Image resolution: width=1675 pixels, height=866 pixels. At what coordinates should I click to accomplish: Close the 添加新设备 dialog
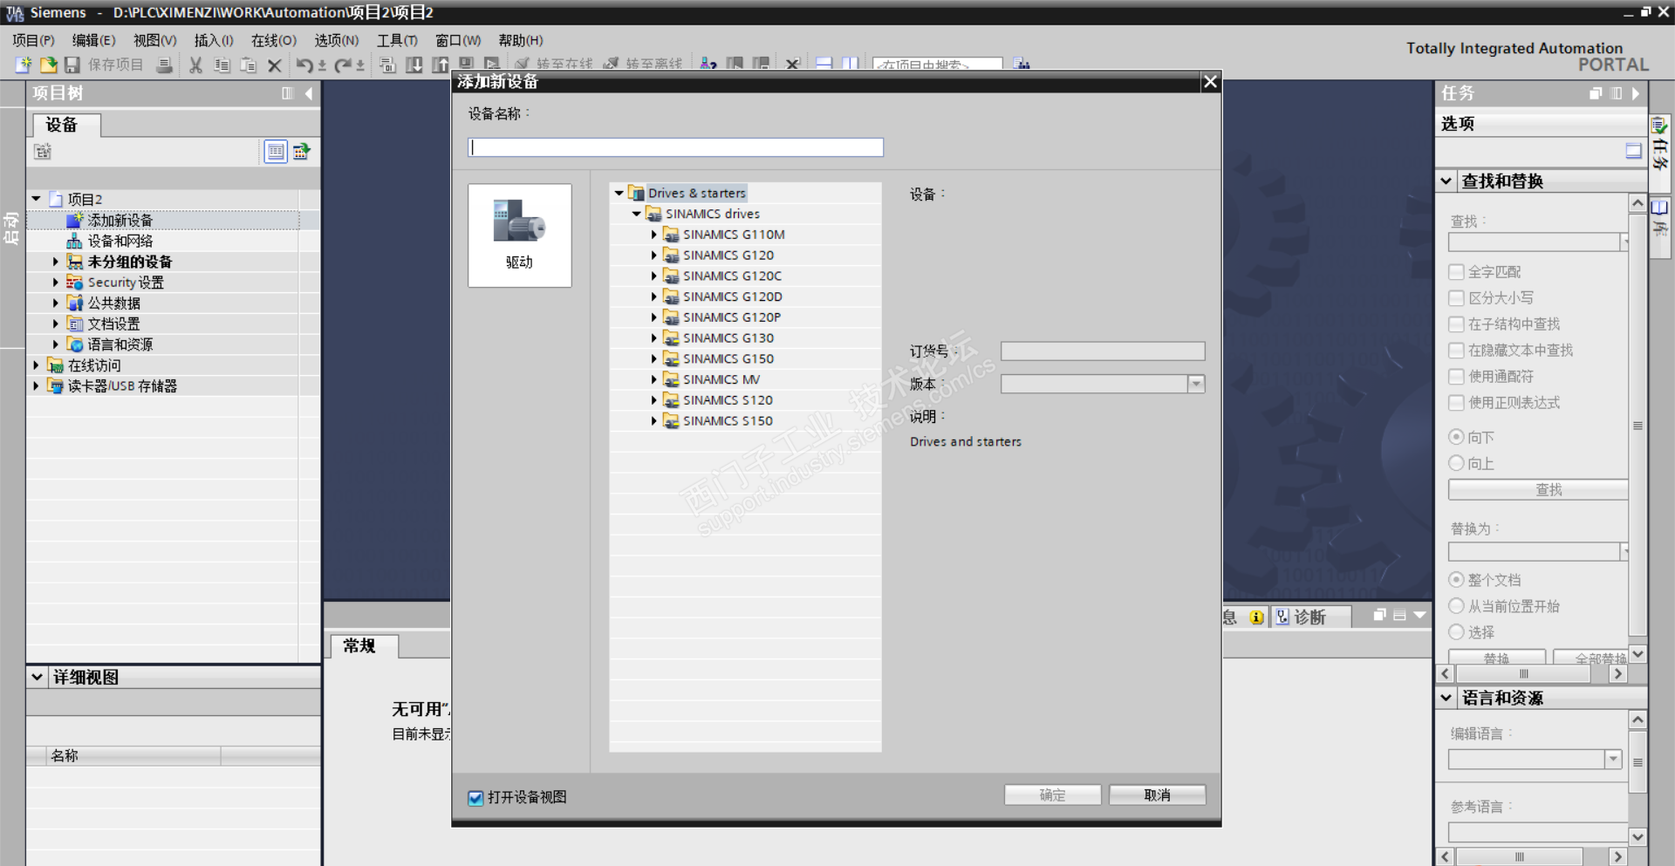(1210, 82)
